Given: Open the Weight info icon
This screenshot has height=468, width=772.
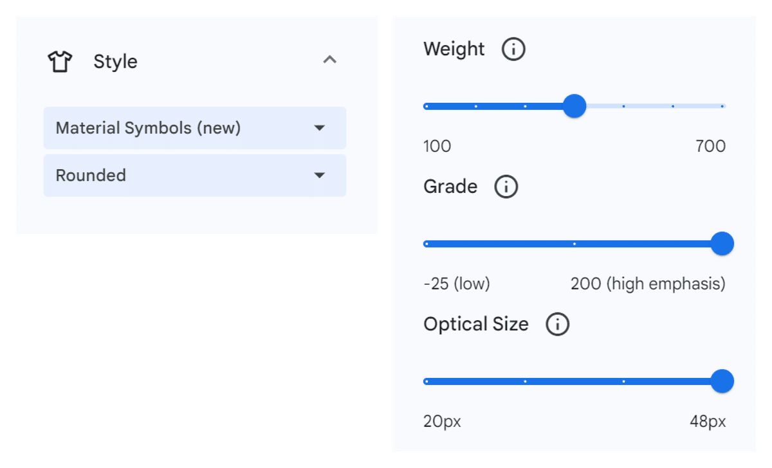Looking at the screenshot, I should (x=513, y=49).
